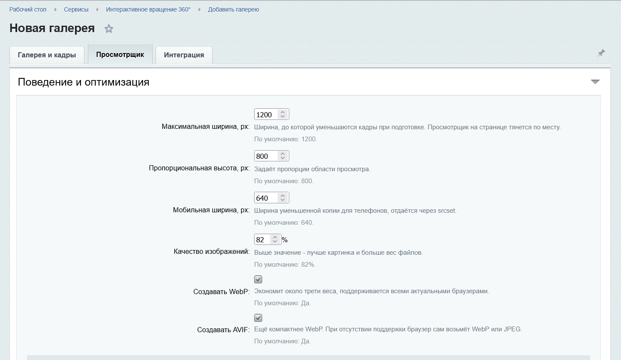The width and height of the screenshot is (621, 360).
Task: Toggle the Создавать AVIF checkbox
Action: (258, 318)
